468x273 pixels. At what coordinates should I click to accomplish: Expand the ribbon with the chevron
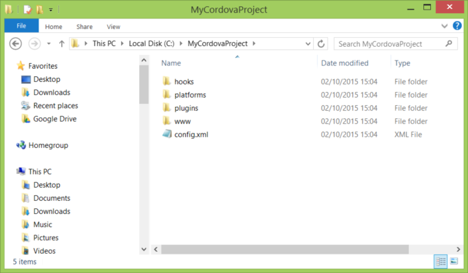[x=445, y=26]
